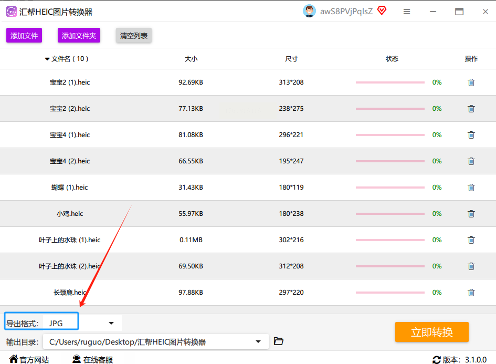496x364 pixels.
Task: Click the user avatar icon
Action: pos(310,11)
